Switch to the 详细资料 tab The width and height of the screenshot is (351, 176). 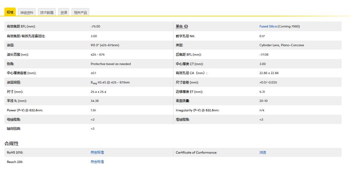(x=27, y=12)
